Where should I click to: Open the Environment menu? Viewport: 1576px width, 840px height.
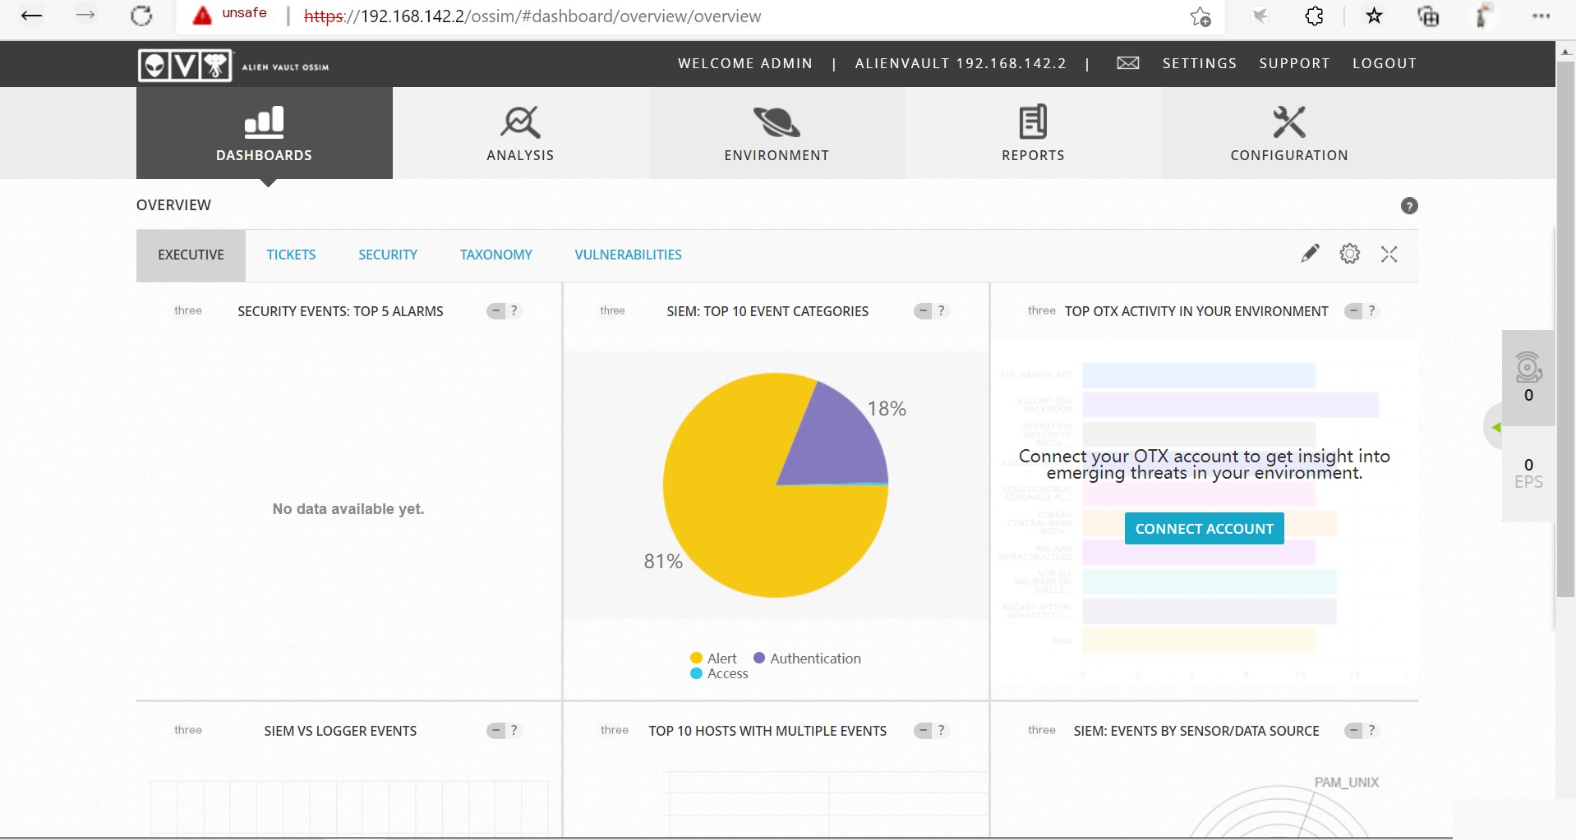776,133
